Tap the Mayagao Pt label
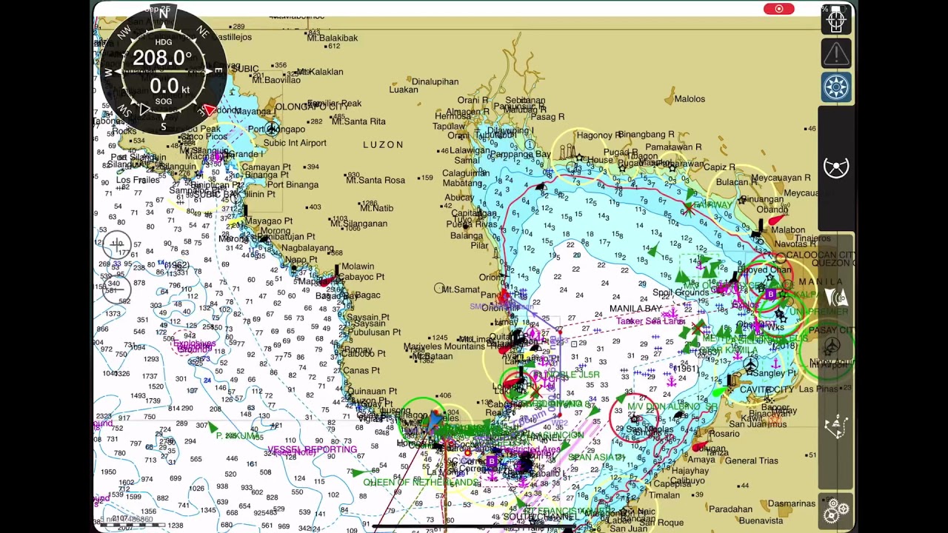The image size is (948, 533). 269,221
